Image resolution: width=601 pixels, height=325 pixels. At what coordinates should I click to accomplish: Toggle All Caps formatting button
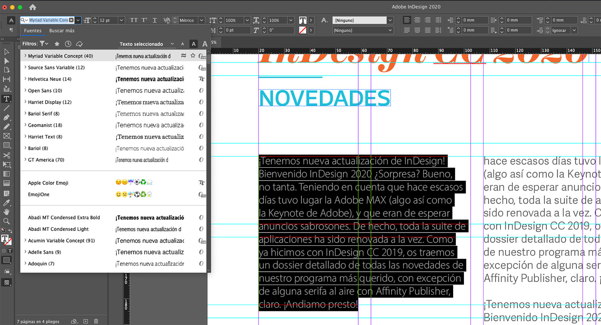(x=134, y=20)
